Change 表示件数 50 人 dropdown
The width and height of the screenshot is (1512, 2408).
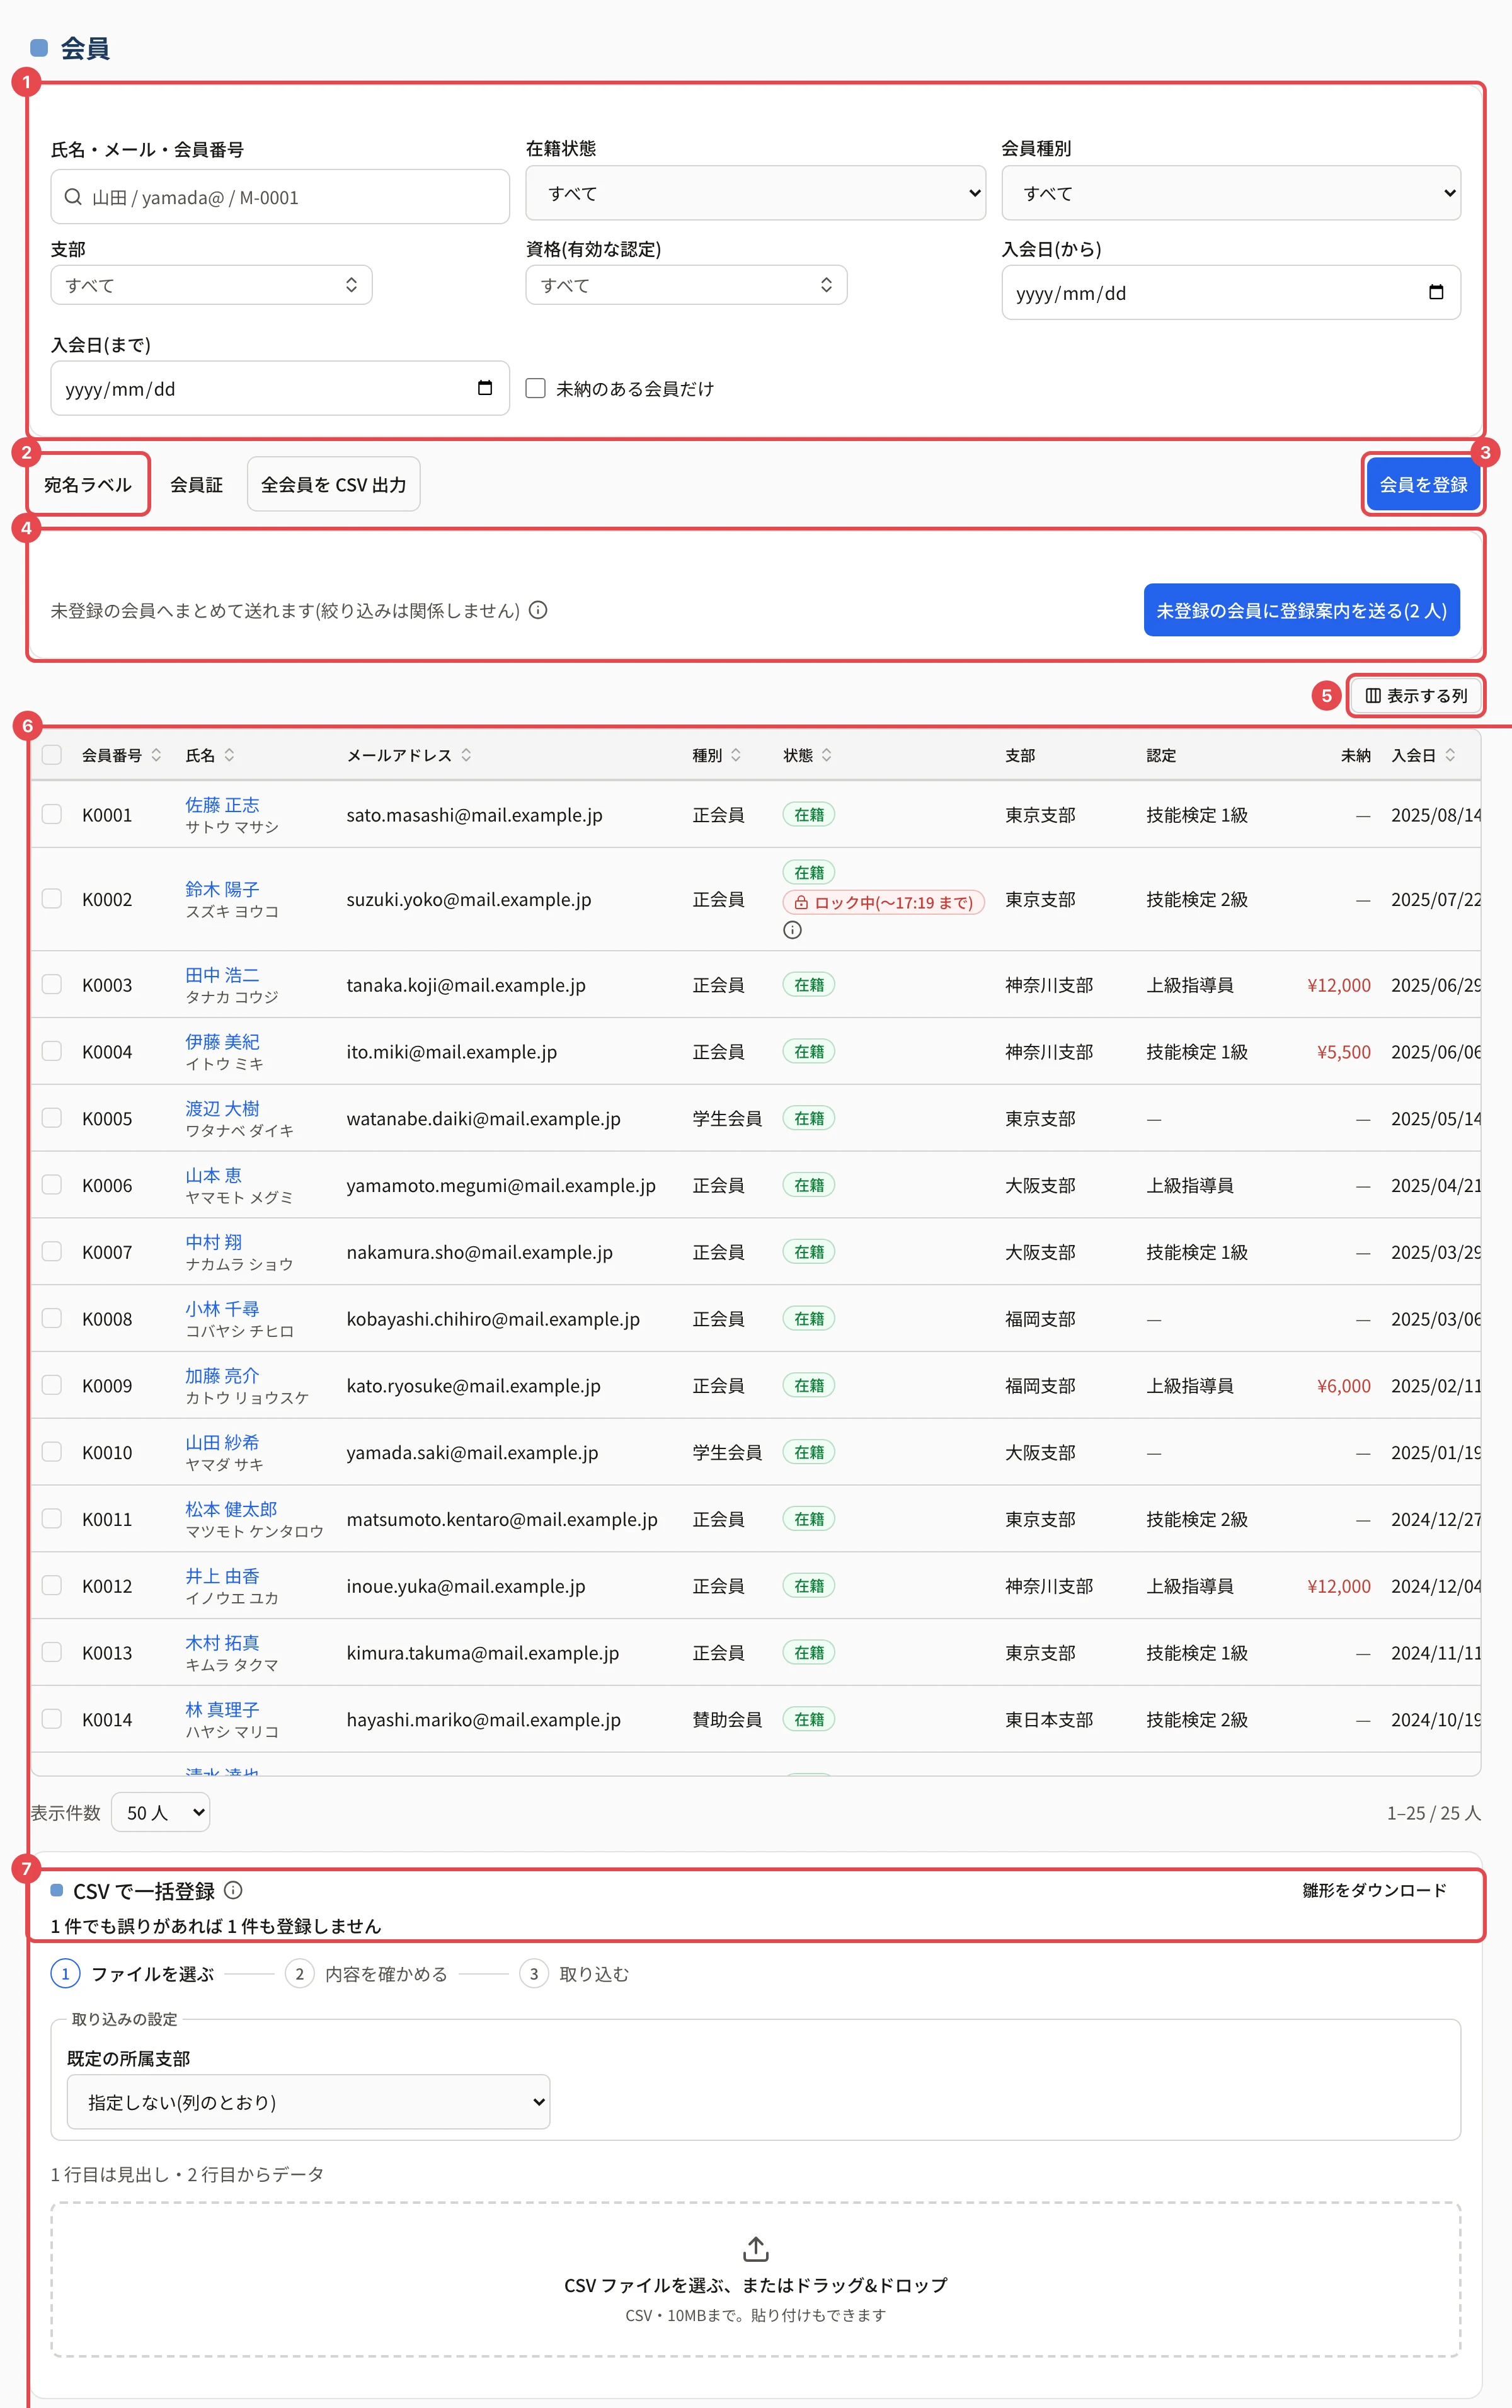point(161,1812)
